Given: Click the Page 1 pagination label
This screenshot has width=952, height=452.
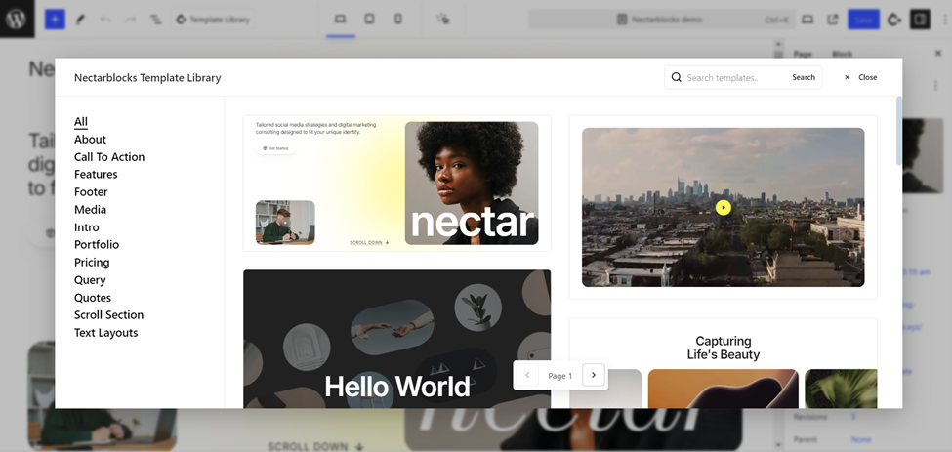Looking at the screenshot, I should 559,376.
